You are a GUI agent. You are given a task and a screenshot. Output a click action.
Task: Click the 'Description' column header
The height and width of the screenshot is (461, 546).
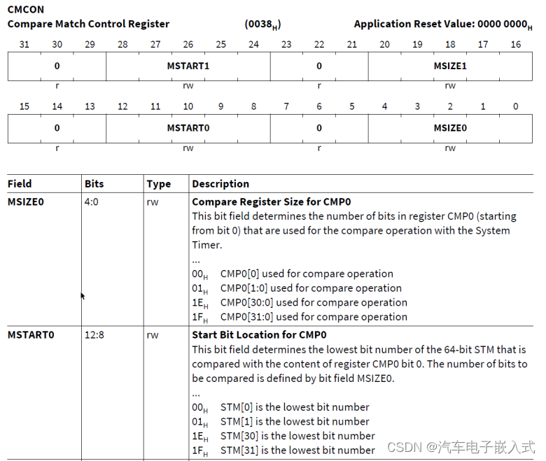click(x=220, y=184)
